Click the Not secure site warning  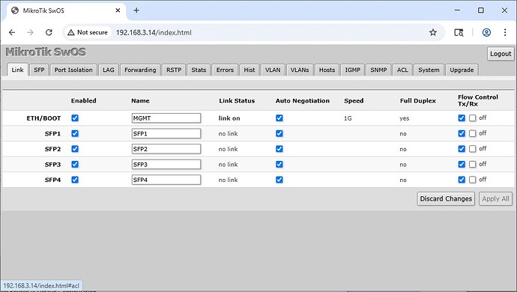(x=88, y=32)
